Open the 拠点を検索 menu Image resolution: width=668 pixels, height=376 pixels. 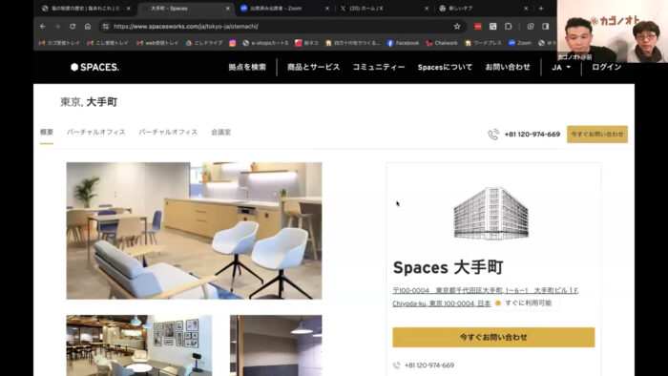tap(247, 67)
